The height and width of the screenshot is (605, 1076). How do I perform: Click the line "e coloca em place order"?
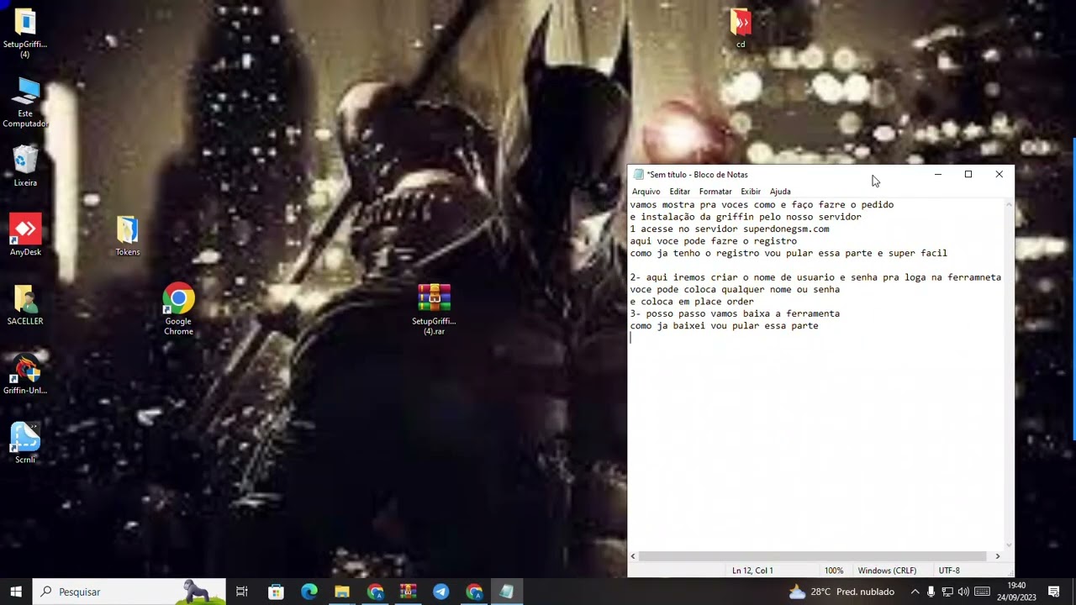point(692,302)
